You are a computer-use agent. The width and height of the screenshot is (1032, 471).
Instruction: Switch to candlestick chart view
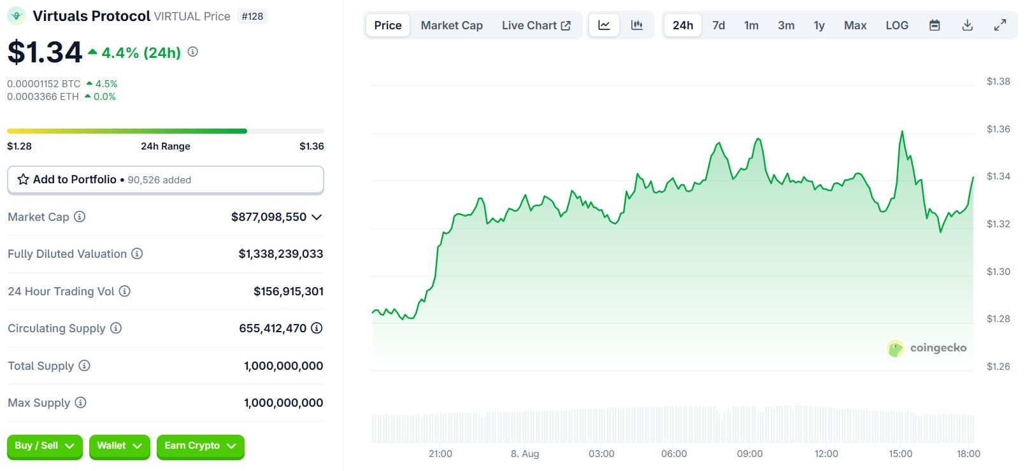[636, 25]
